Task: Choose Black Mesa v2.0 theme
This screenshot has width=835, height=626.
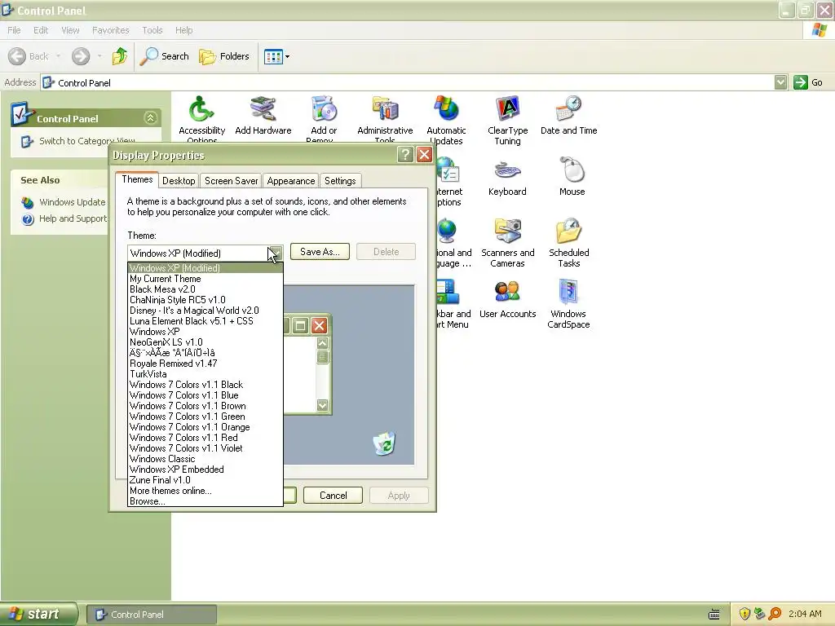Action: pyautogui.click(x=205, y=289)
